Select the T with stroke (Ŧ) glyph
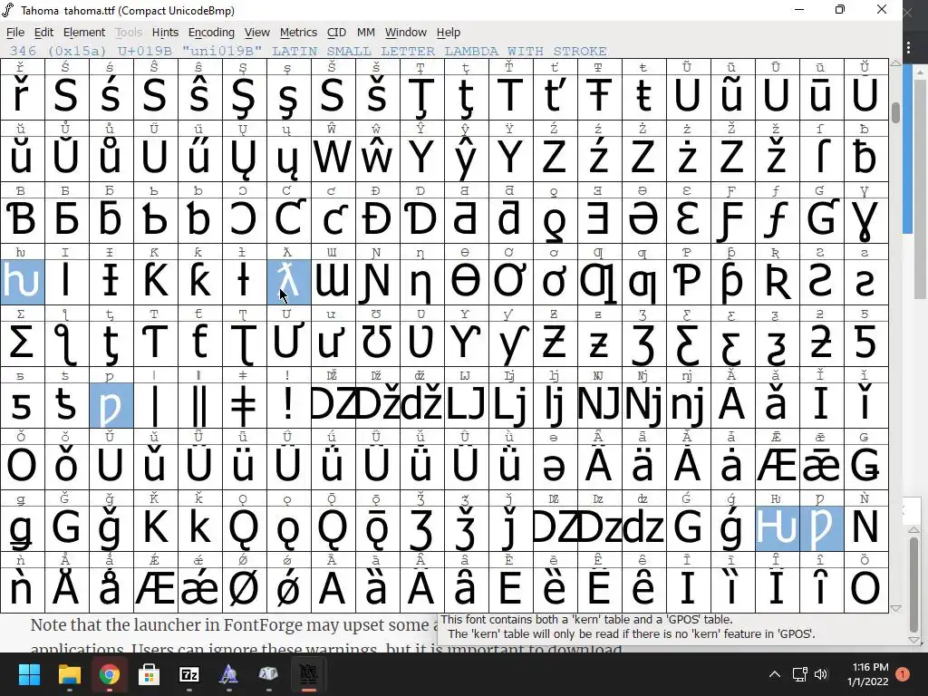 point(600,96)
